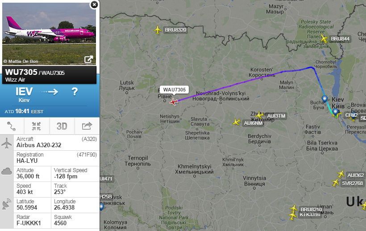Click the IEV Kiev departure airport
366x231 pixels.
click(24, 95)
